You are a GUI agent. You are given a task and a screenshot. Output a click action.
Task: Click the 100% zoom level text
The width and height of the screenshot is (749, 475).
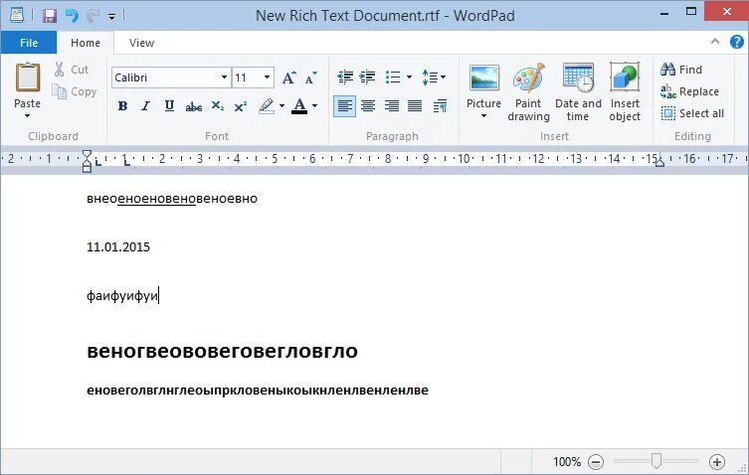(567, 462)
